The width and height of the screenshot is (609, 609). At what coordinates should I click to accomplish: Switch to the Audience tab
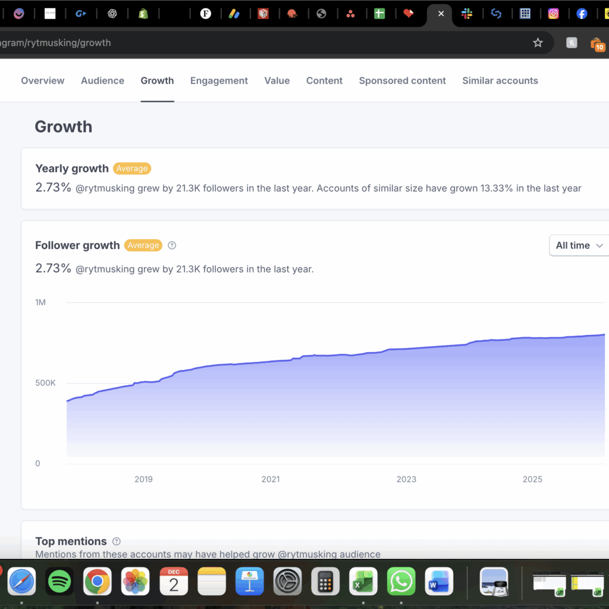point(102,81)
